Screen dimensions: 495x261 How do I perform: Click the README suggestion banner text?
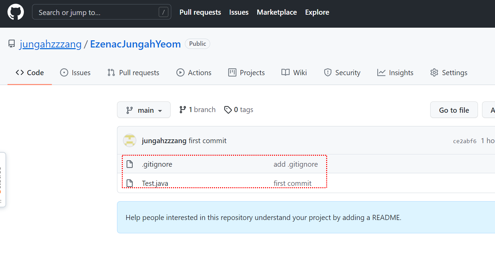263,218
